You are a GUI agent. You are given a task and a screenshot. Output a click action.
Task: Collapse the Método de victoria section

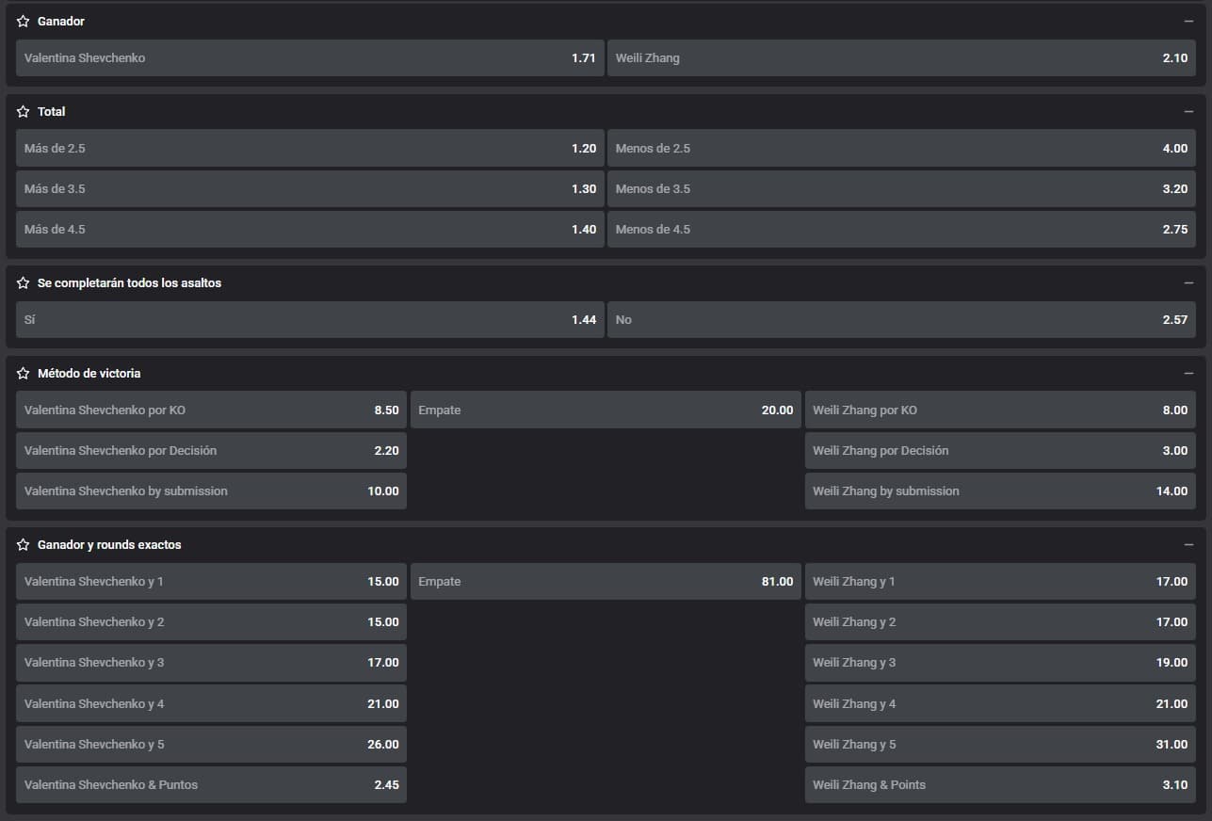tap(1188, 373)
